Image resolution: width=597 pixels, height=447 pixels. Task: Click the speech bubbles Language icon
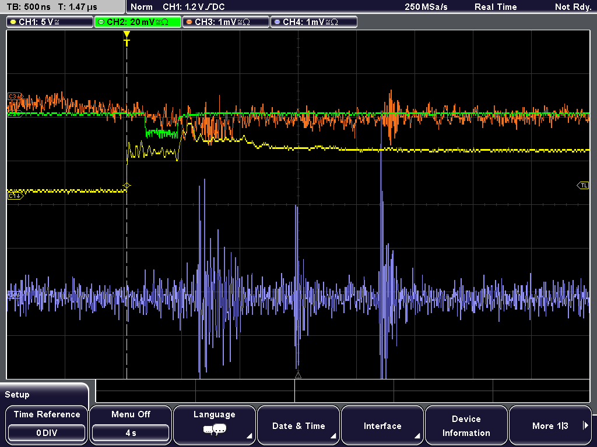click(x=215, y=430)
